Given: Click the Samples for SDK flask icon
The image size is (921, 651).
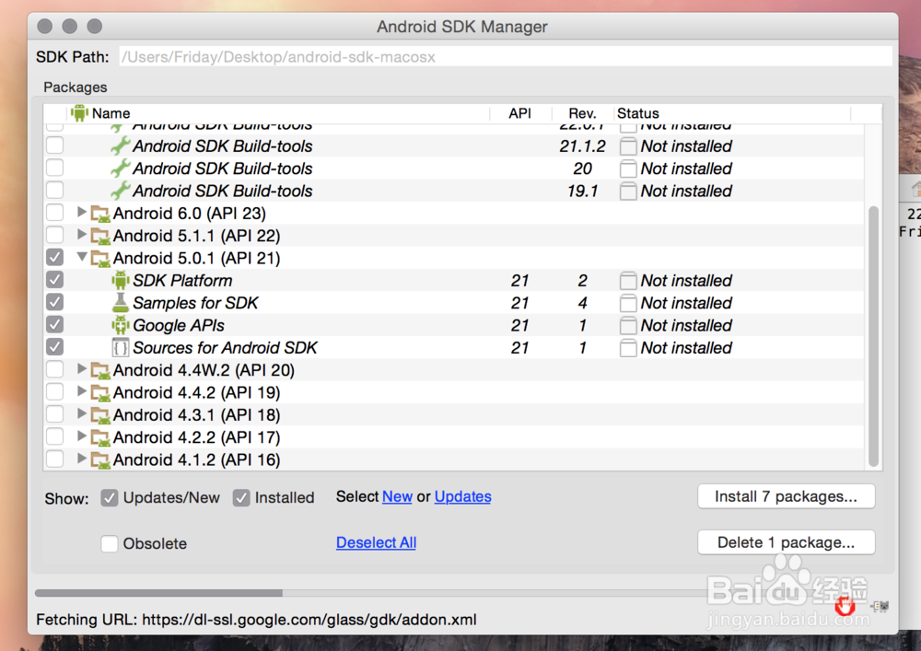Looking at the screenshot, I should pos(121,303).
